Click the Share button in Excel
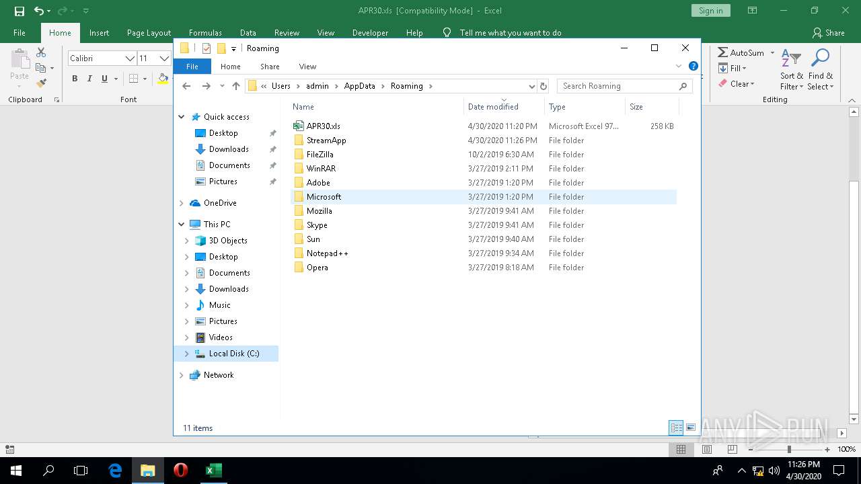This screenshot has width=861, height=484. [828, 32]
